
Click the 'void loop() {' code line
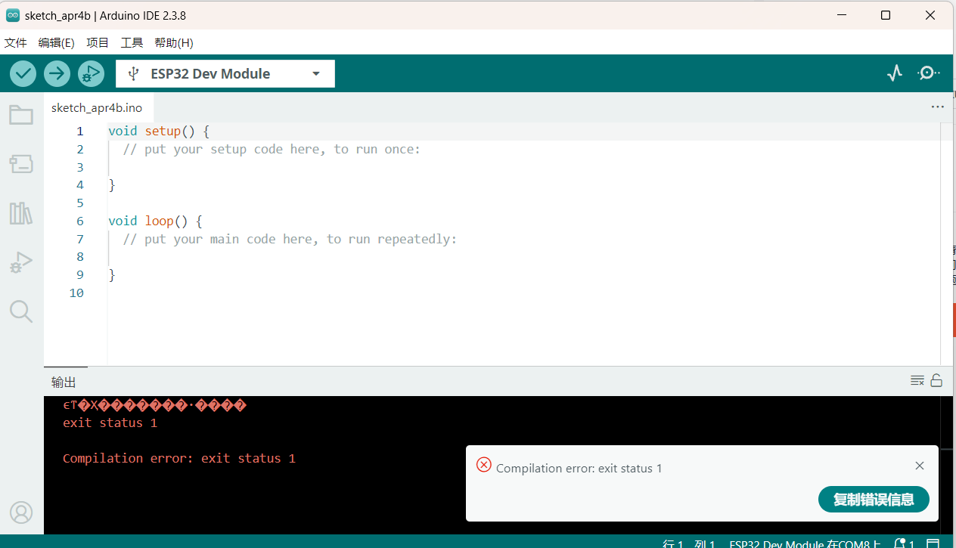[155, 221]
